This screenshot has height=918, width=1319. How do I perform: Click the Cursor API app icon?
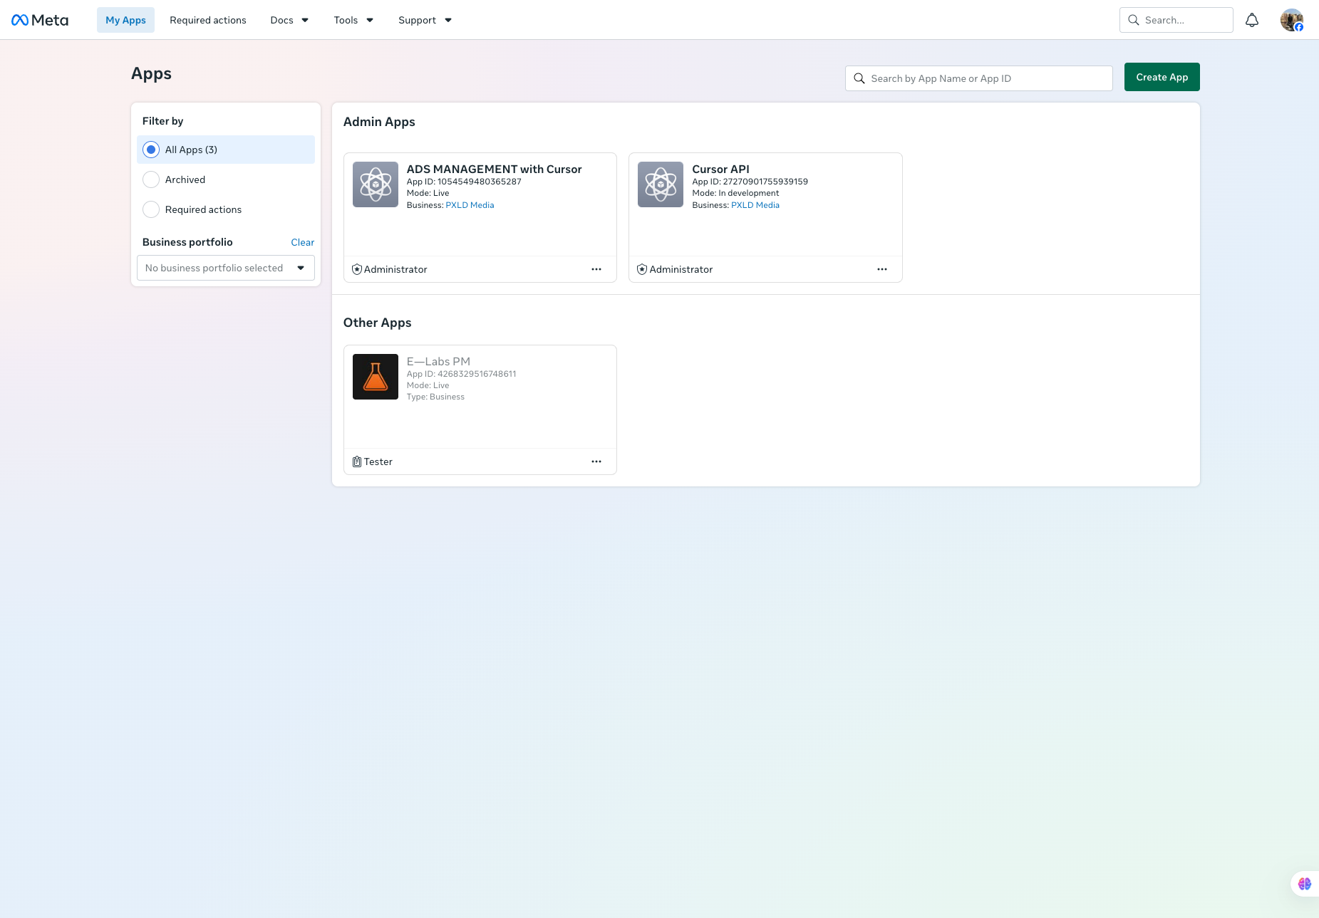pos(661,184)
